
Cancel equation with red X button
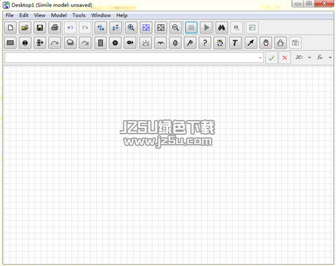point(285,58)
